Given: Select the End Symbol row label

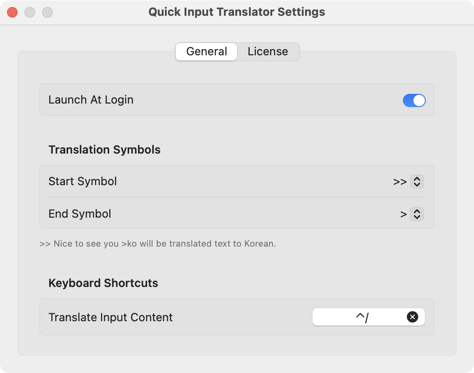Looking at the screenshot, I should coord(80,214).
